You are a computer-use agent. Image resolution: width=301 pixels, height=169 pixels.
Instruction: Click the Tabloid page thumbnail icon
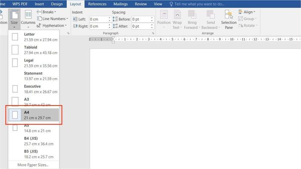[x=15, y=50]
